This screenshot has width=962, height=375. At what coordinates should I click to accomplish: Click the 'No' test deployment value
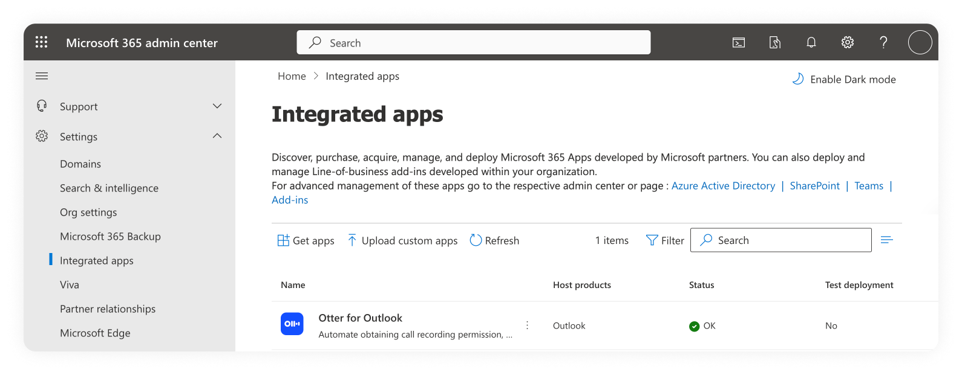[x=831, y=325]
